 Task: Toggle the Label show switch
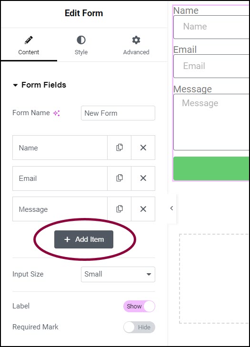point(139,306)
